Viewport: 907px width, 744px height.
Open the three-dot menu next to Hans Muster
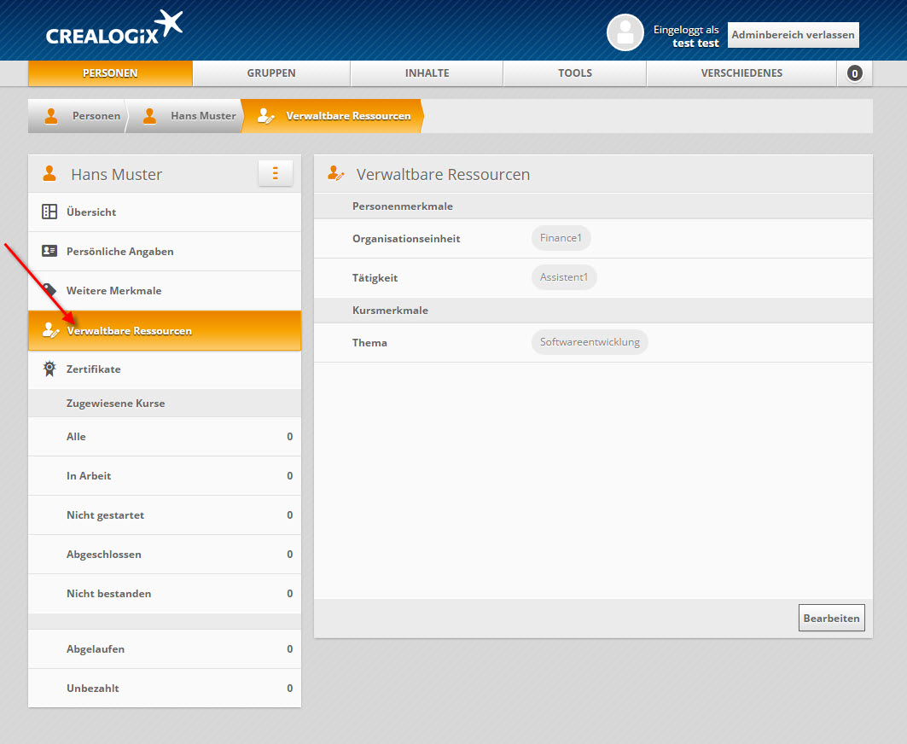pos(275,173)
